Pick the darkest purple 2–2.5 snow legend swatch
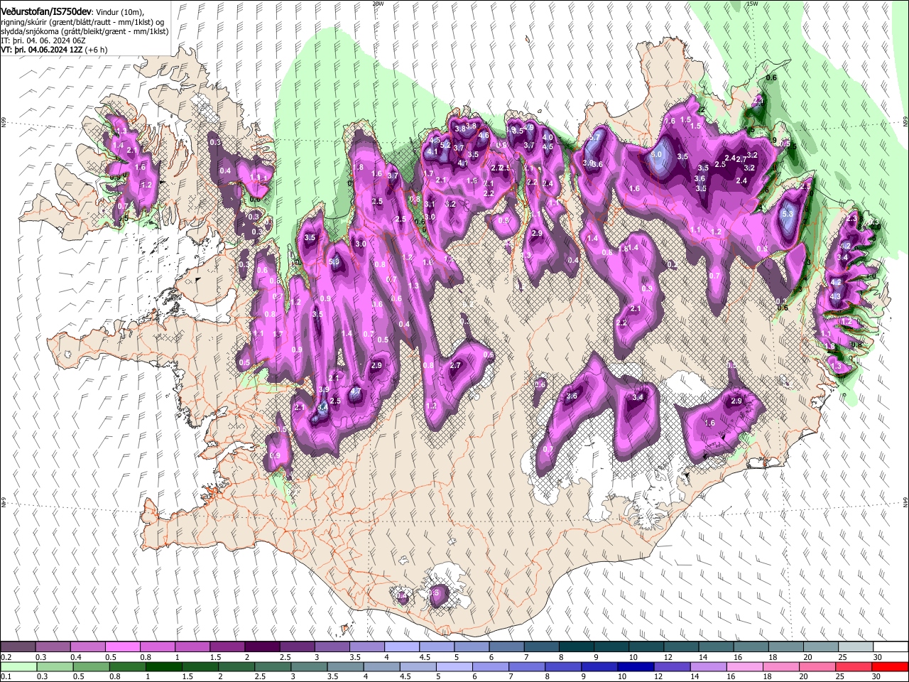The height and width of the screenshot is (682, 909). tap(262, 647)
